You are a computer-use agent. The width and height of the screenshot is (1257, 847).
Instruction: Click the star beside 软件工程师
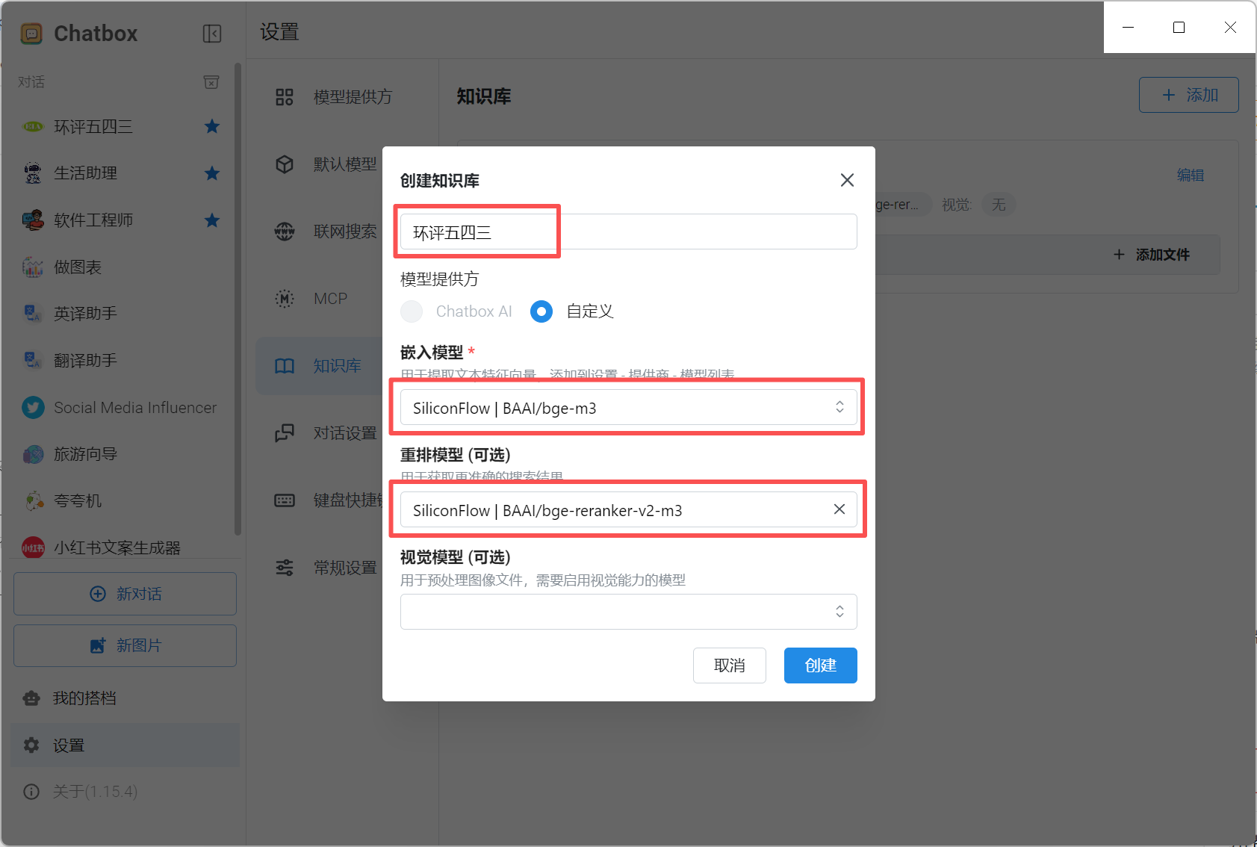click(212, 220)
